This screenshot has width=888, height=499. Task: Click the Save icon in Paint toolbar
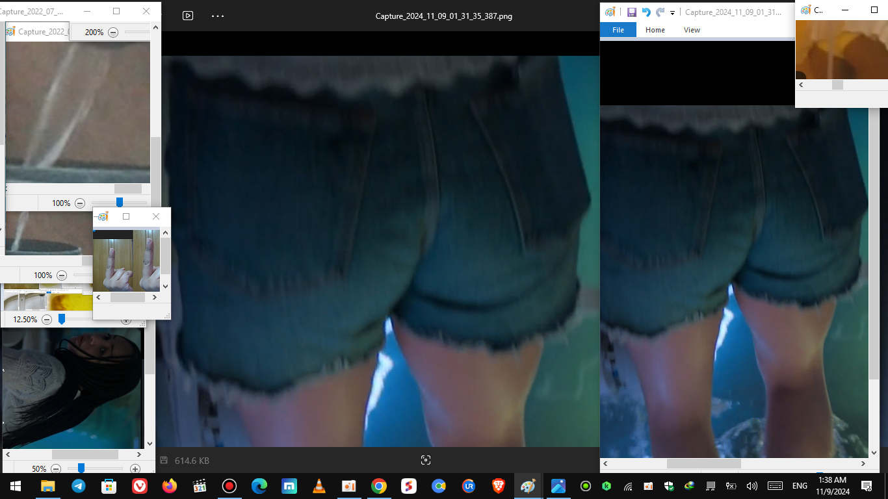point(631,12)
